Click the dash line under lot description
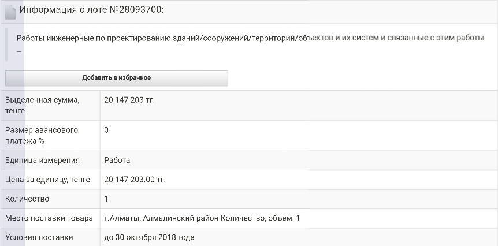 [x=18, y=52]
